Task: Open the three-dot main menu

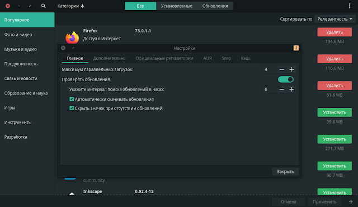Action: 349,6
